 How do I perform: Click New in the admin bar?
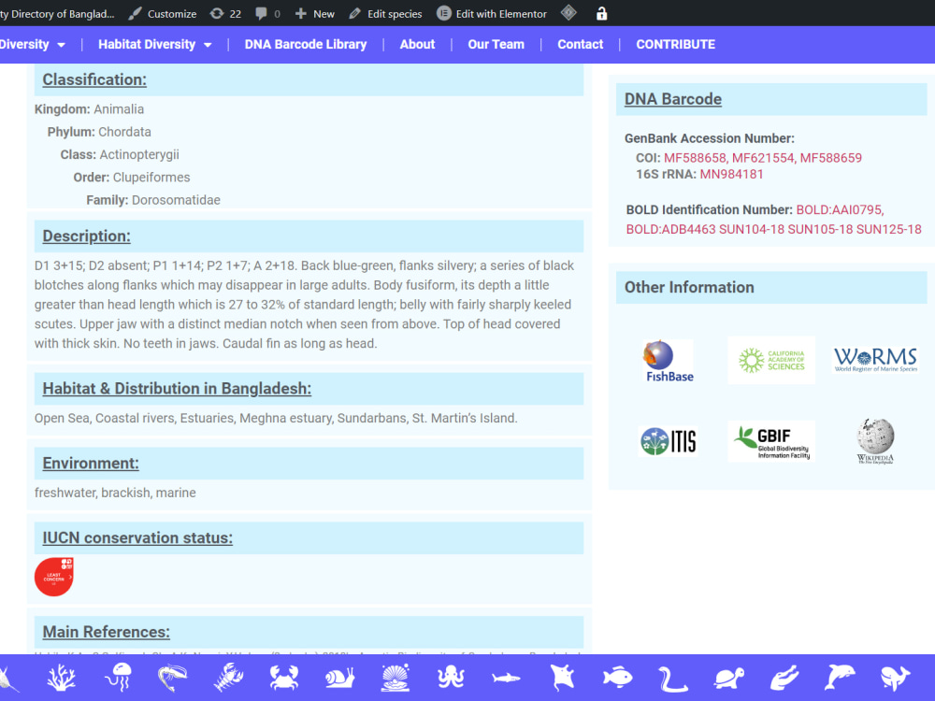click(x=315, y=13)
